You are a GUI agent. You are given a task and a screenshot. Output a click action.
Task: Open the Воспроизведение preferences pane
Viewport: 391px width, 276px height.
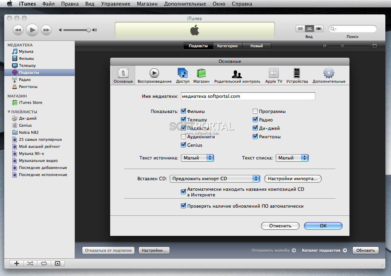pos(154,76)
